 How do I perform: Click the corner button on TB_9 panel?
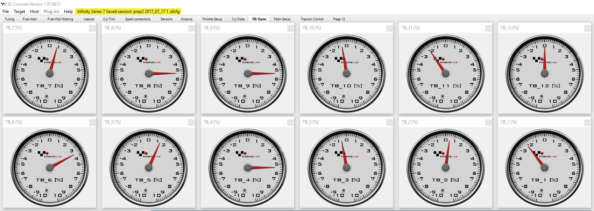(290, 28)
